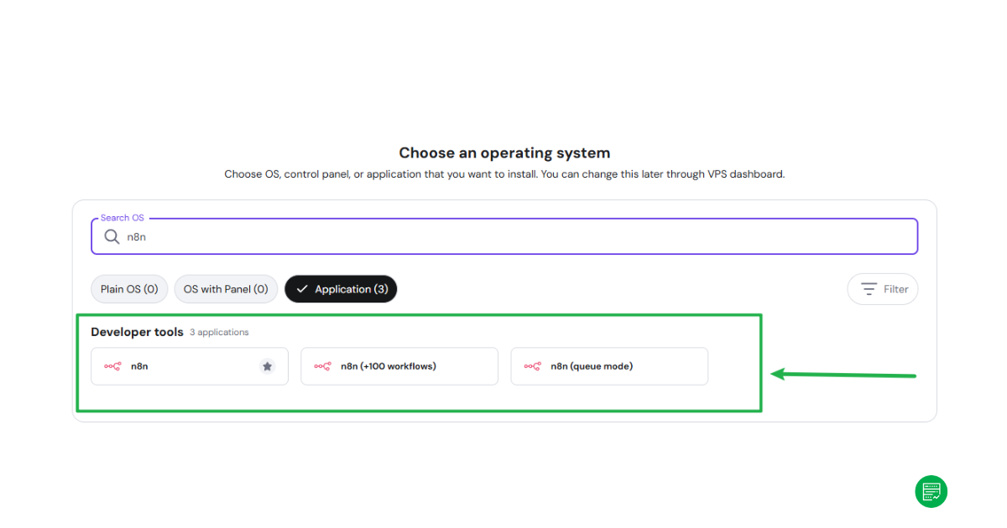Click the n8n icon on the 'queue mode' card
The height and width of the screenshot is (528, 1007).
pos(532,366)
